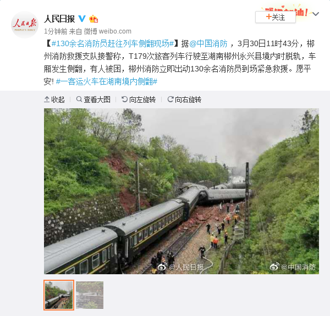
Task: Click the gold crown membership badge
Action: [x=94, y=19]
